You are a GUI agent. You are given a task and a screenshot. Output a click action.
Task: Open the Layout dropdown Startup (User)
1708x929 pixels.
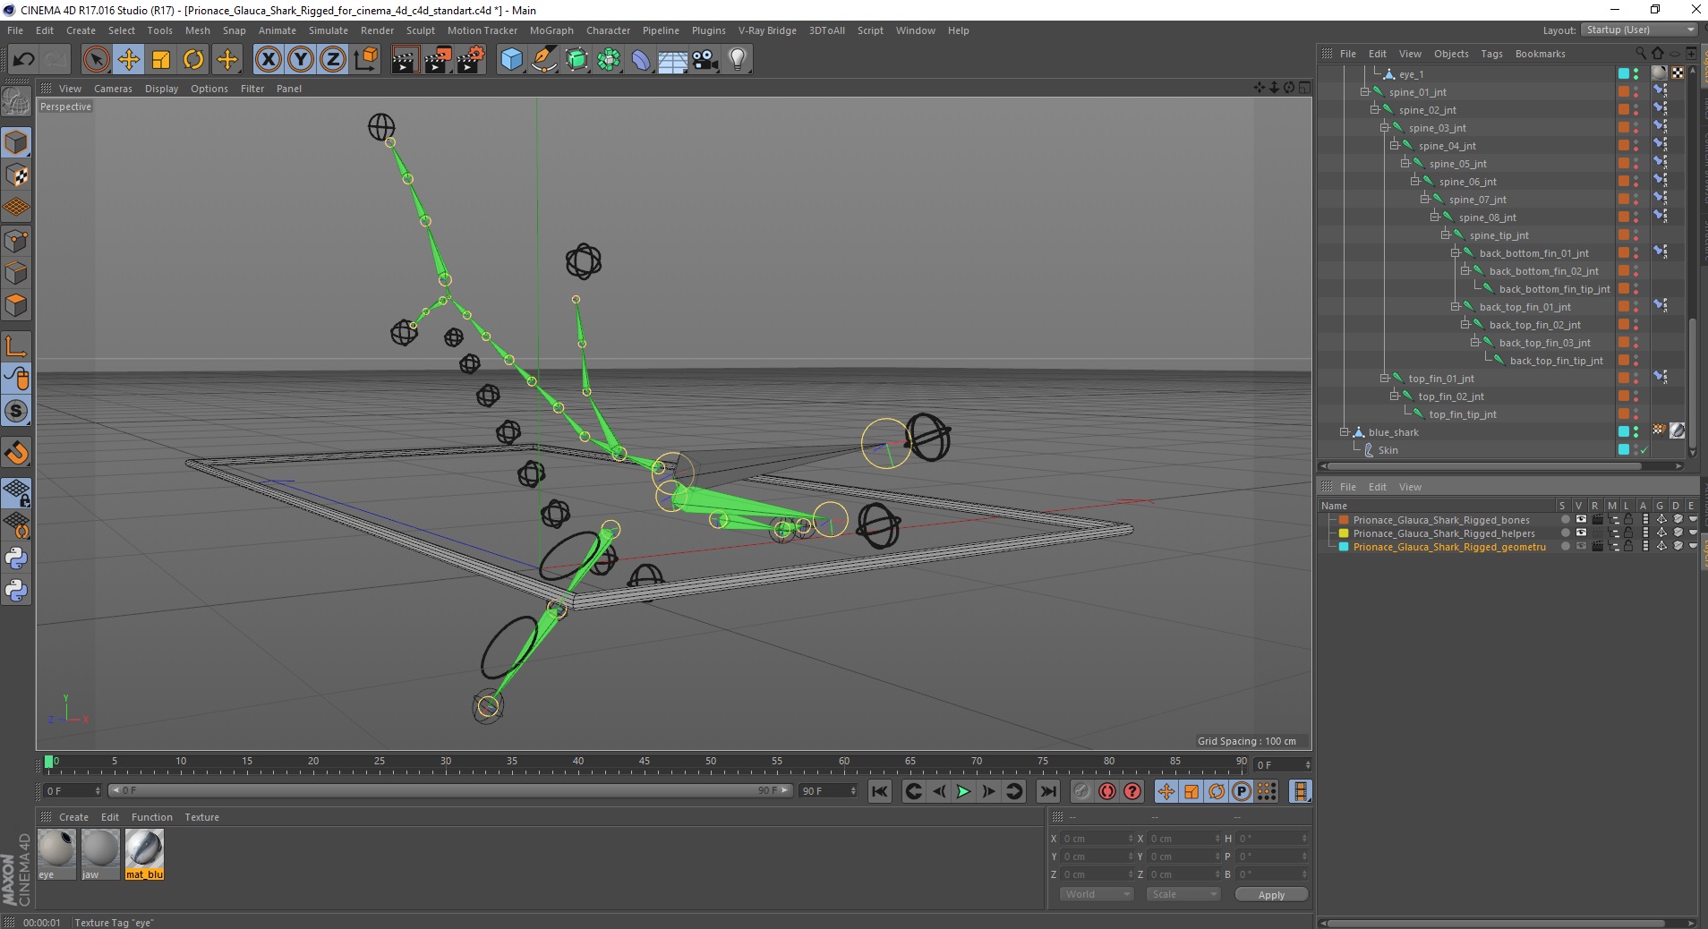(x=1639, y=30)
